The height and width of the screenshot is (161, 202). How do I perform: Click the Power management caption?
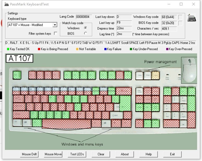point(160,62)
